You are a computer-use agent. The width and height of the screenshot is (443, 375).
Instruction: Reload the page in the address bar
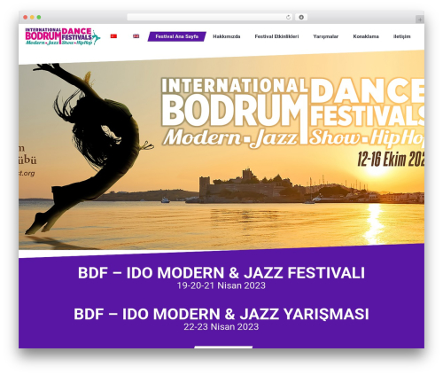click(288, 18)
